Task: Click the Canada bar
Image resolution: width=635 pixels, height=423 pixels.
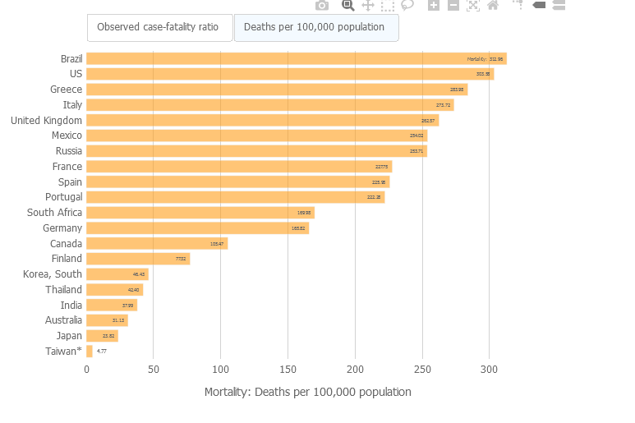Action: click(x=157, y=244)
